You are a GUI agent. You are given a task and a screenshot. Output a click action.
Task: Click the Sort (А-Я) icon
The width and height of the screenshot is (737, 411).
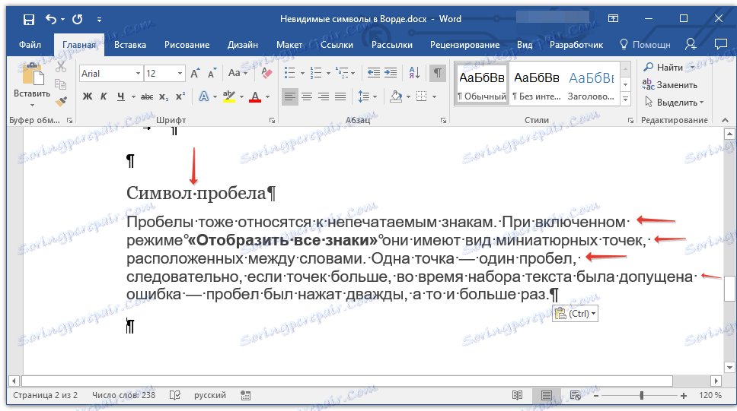[x=414, y=73]
